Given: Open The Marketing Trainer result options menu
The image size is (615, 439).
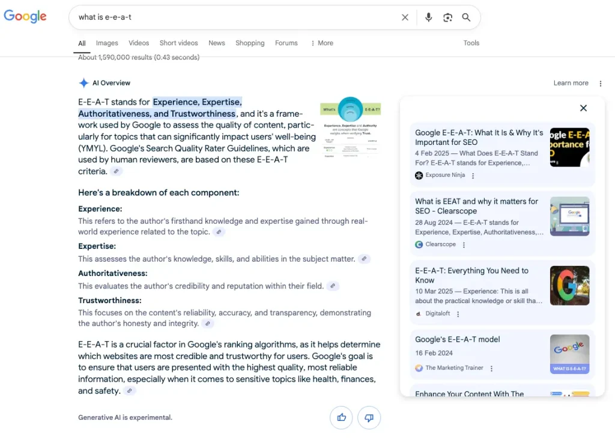Looking at the screenshot, I should pos(491,368).
